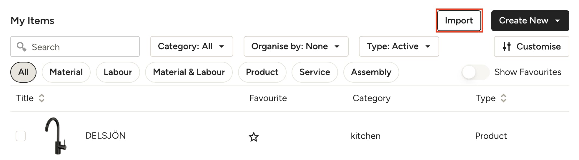Toggle Show Favourites switch
Viewport: 579px width, 160px height.
475,72
